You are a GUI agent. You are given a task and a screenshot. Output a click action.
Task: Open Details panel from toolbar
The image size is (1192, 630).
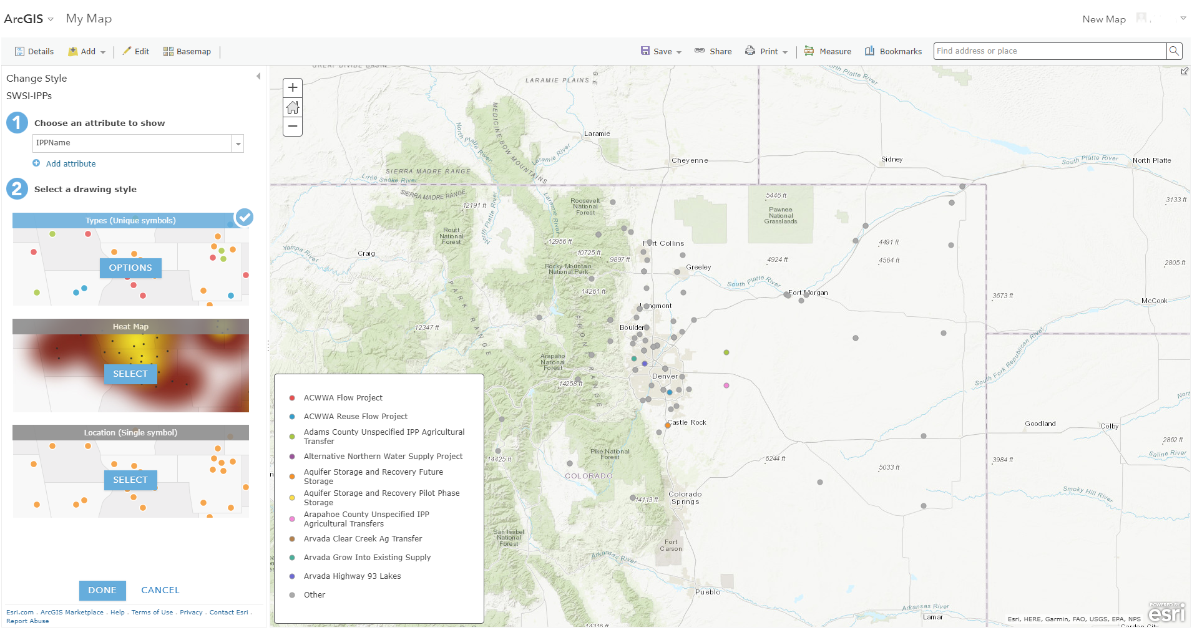tap(34, 52)
